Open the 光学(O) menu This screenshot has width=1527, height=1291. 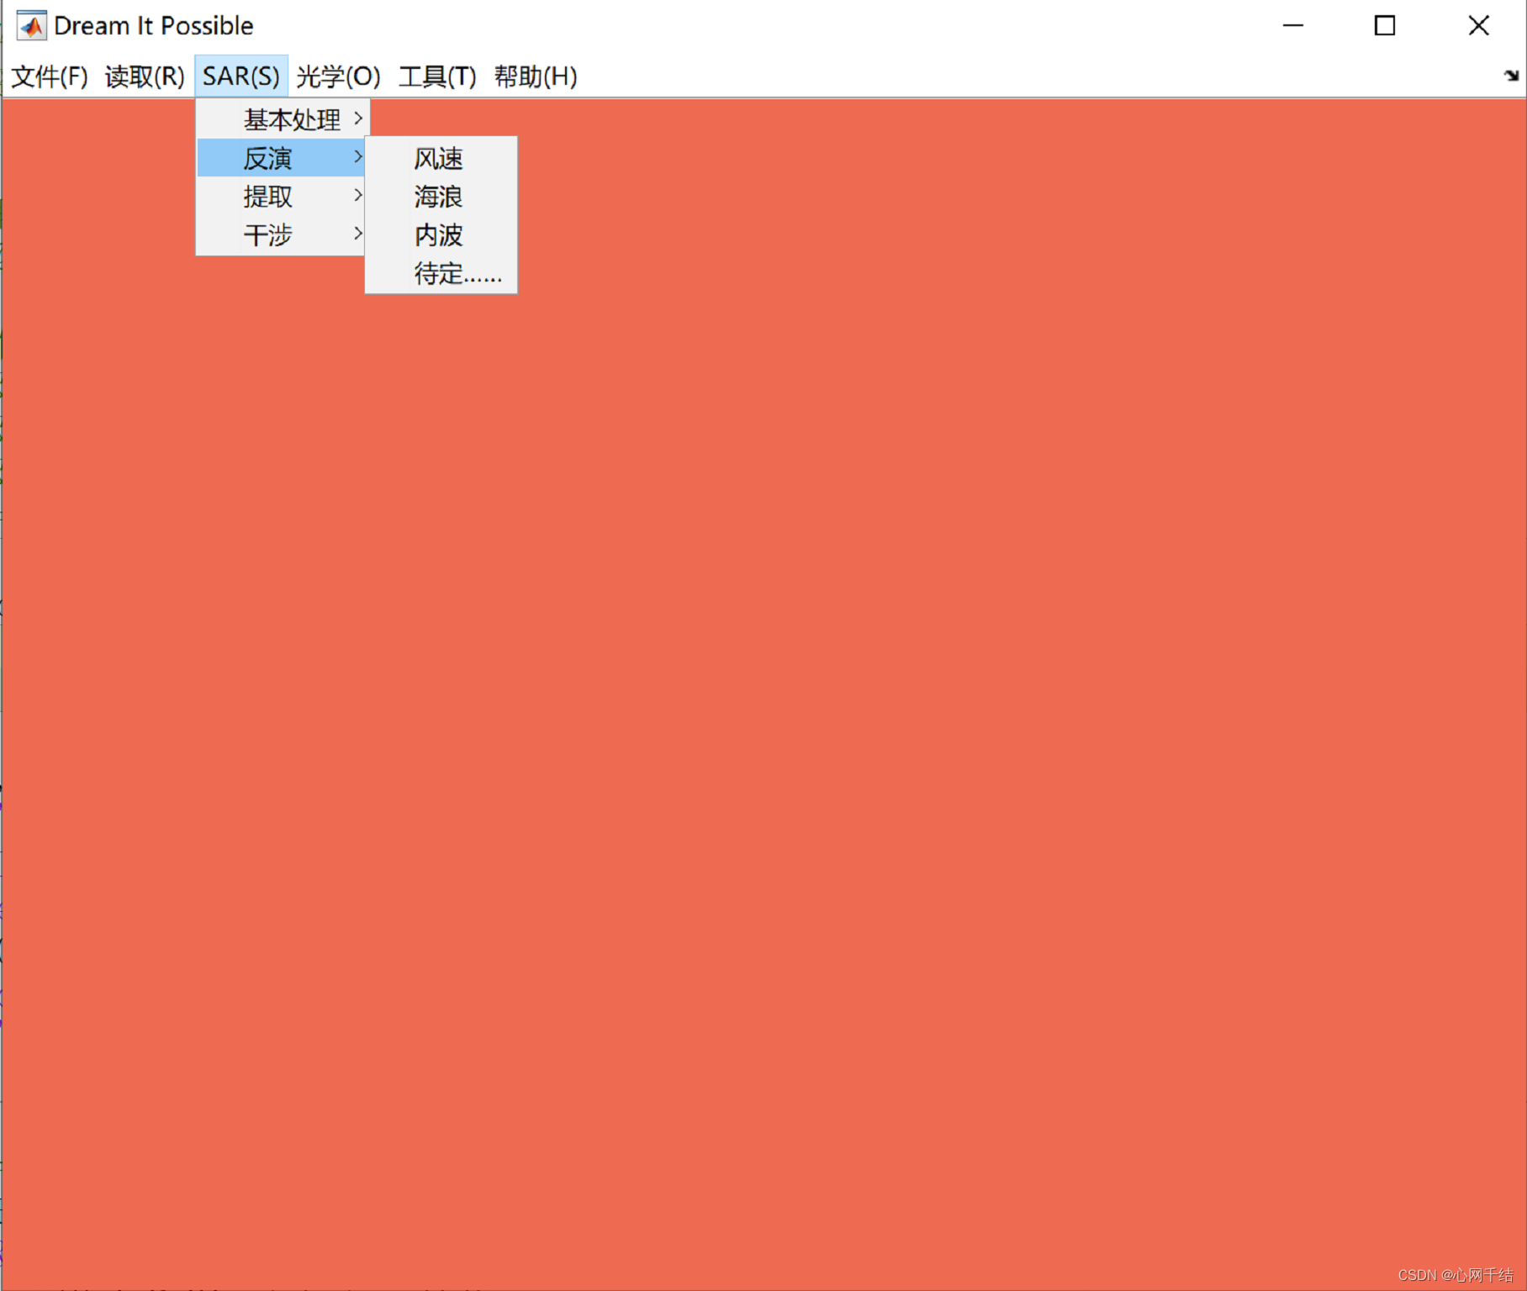tap(338, 76)
